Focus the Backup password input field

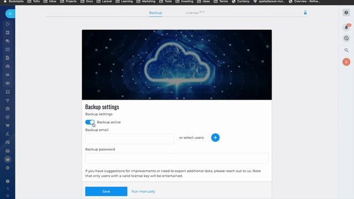pos(177,158)
